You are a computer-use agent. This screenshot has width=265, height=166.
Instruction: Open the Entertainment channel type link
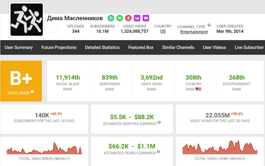194,32
